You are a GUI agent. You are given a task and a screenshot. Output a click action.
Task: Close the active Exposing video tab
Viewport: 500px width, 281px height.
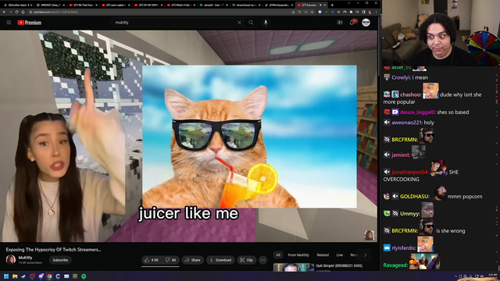[325, 5]
